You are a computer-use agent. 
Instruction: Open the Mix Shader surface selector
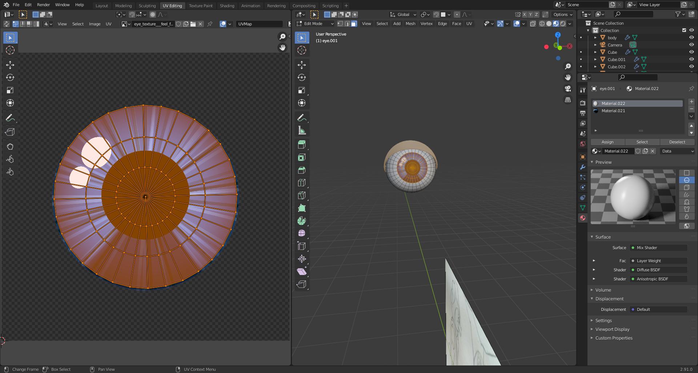658,248
